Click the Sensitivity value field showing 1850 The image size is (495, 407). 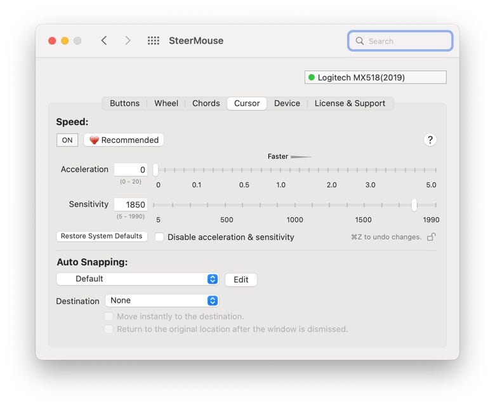click(x=131, y=204)
